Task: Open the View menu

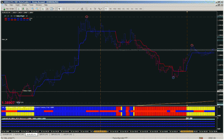Action: coord(11,5)
